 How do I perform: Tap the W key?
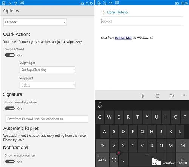coord(109,117)
